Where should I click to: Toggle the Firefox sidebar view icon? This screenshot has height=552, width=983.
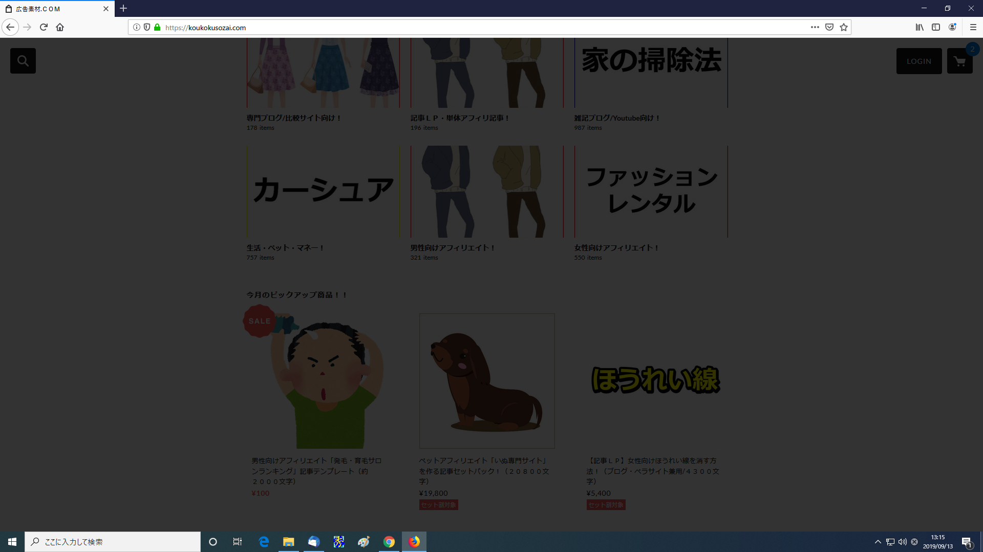936,27
